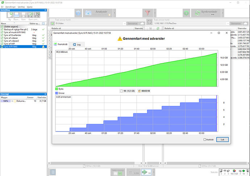250x176 pixels.
Task: Click the 18,5 GB statistics icon
Action: (x=234, y=171)
